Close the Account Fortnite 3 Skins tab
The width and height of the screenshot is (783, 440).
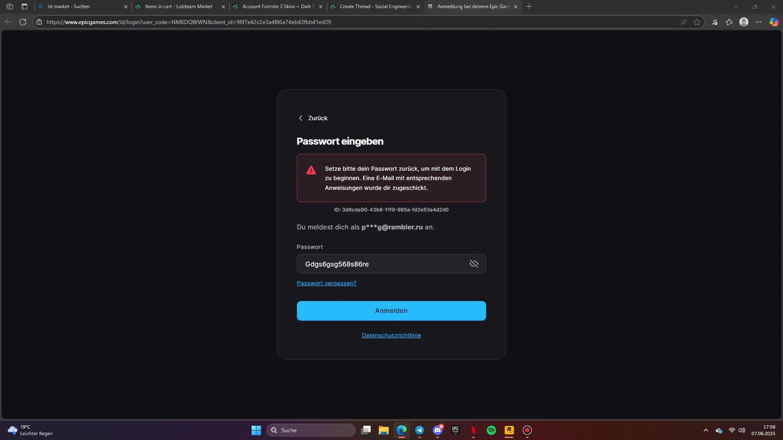pos(321,7)
